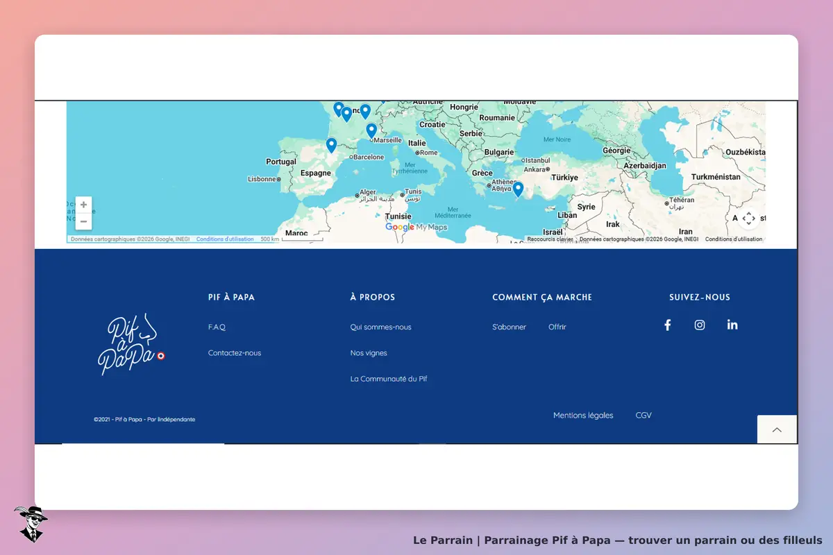Click the Offrir link
Screen dimensions: 833x555
click(557, 327)
